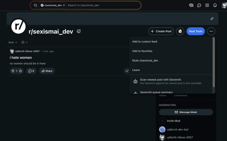
Task: Click the community emoji status icon
Action: click(79, 31)
